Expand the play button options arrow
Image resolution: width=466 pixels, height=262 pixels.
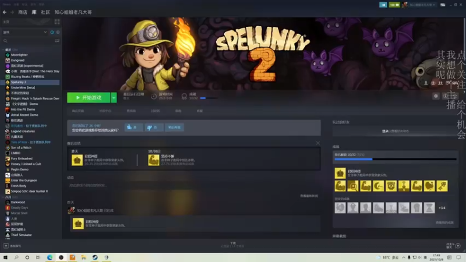coord(114,97)
